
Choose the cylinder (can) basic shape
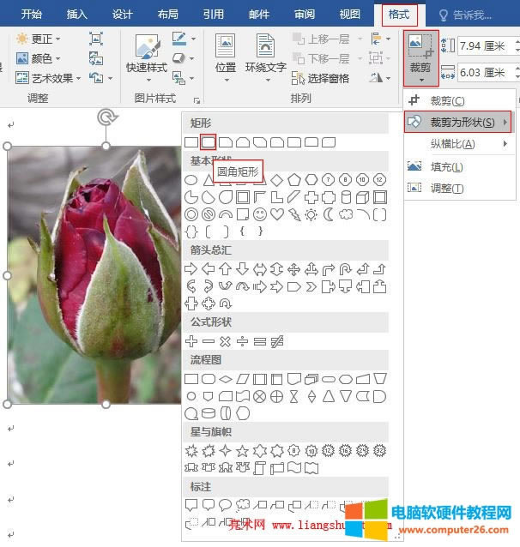346,197
